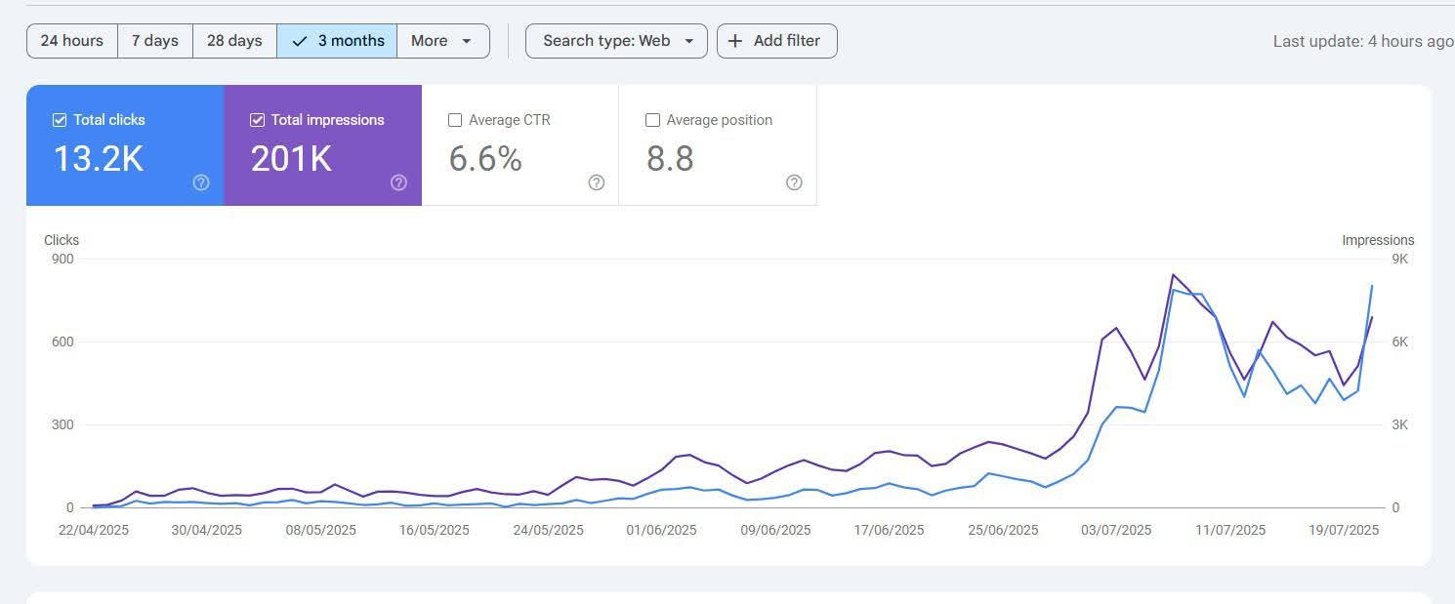
Task: Click the checkmark icon on 3 months
Action: click(300, 41)
